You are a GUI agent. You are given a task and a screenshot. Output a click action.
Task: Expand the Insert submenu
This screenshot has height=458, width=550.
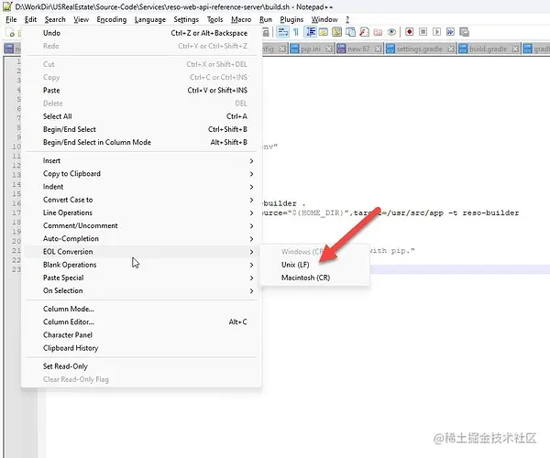142,160
